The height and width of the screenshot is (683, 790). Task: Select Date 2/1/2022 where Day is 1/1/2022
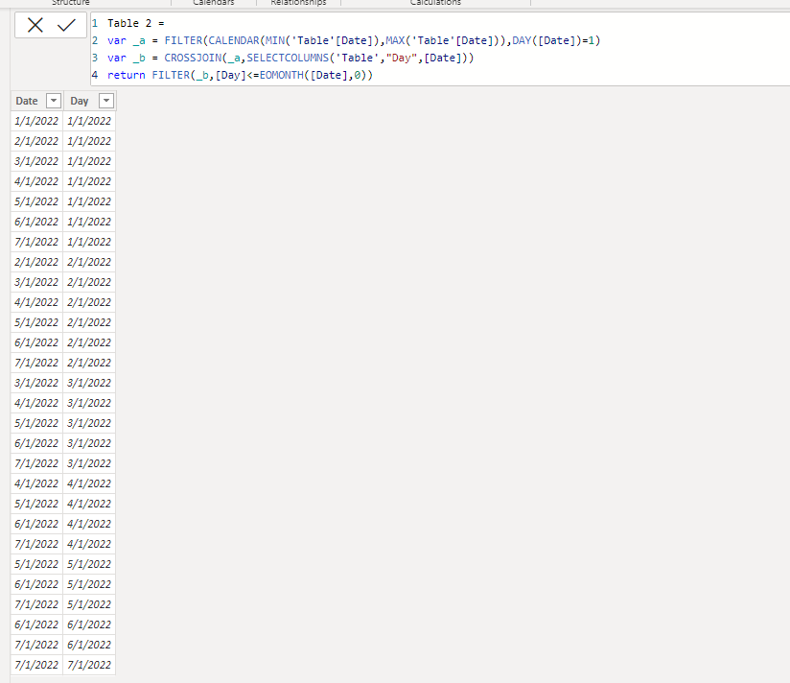tap(36, 141)
